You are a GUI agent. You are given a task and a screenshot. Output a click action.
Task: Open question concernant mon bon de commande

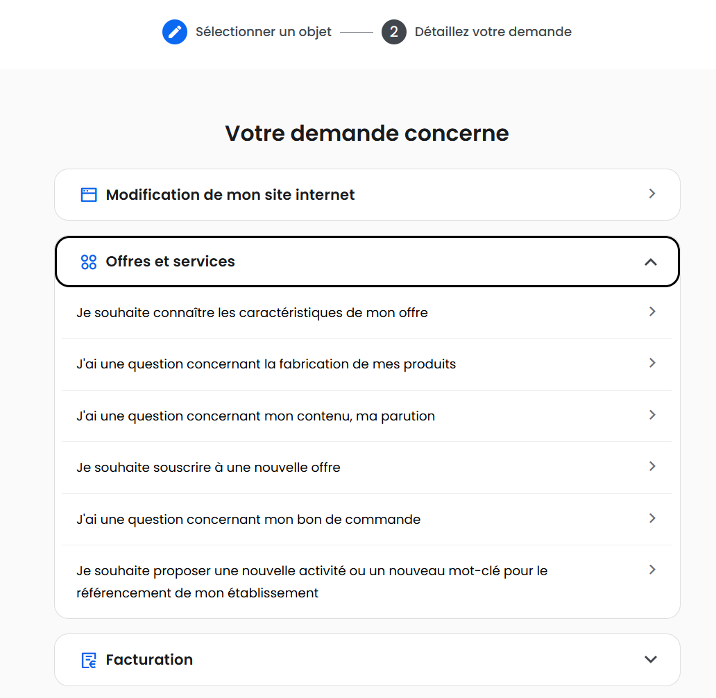[248, 520]
